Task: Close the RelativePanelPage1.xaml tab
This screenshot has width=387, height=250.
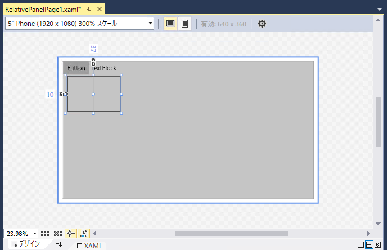Action: click(100, 9)
